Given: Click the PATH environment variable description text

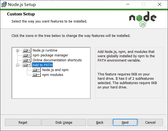Looking at the screenshot, I should pyautogui.click(x=126, y=56).
